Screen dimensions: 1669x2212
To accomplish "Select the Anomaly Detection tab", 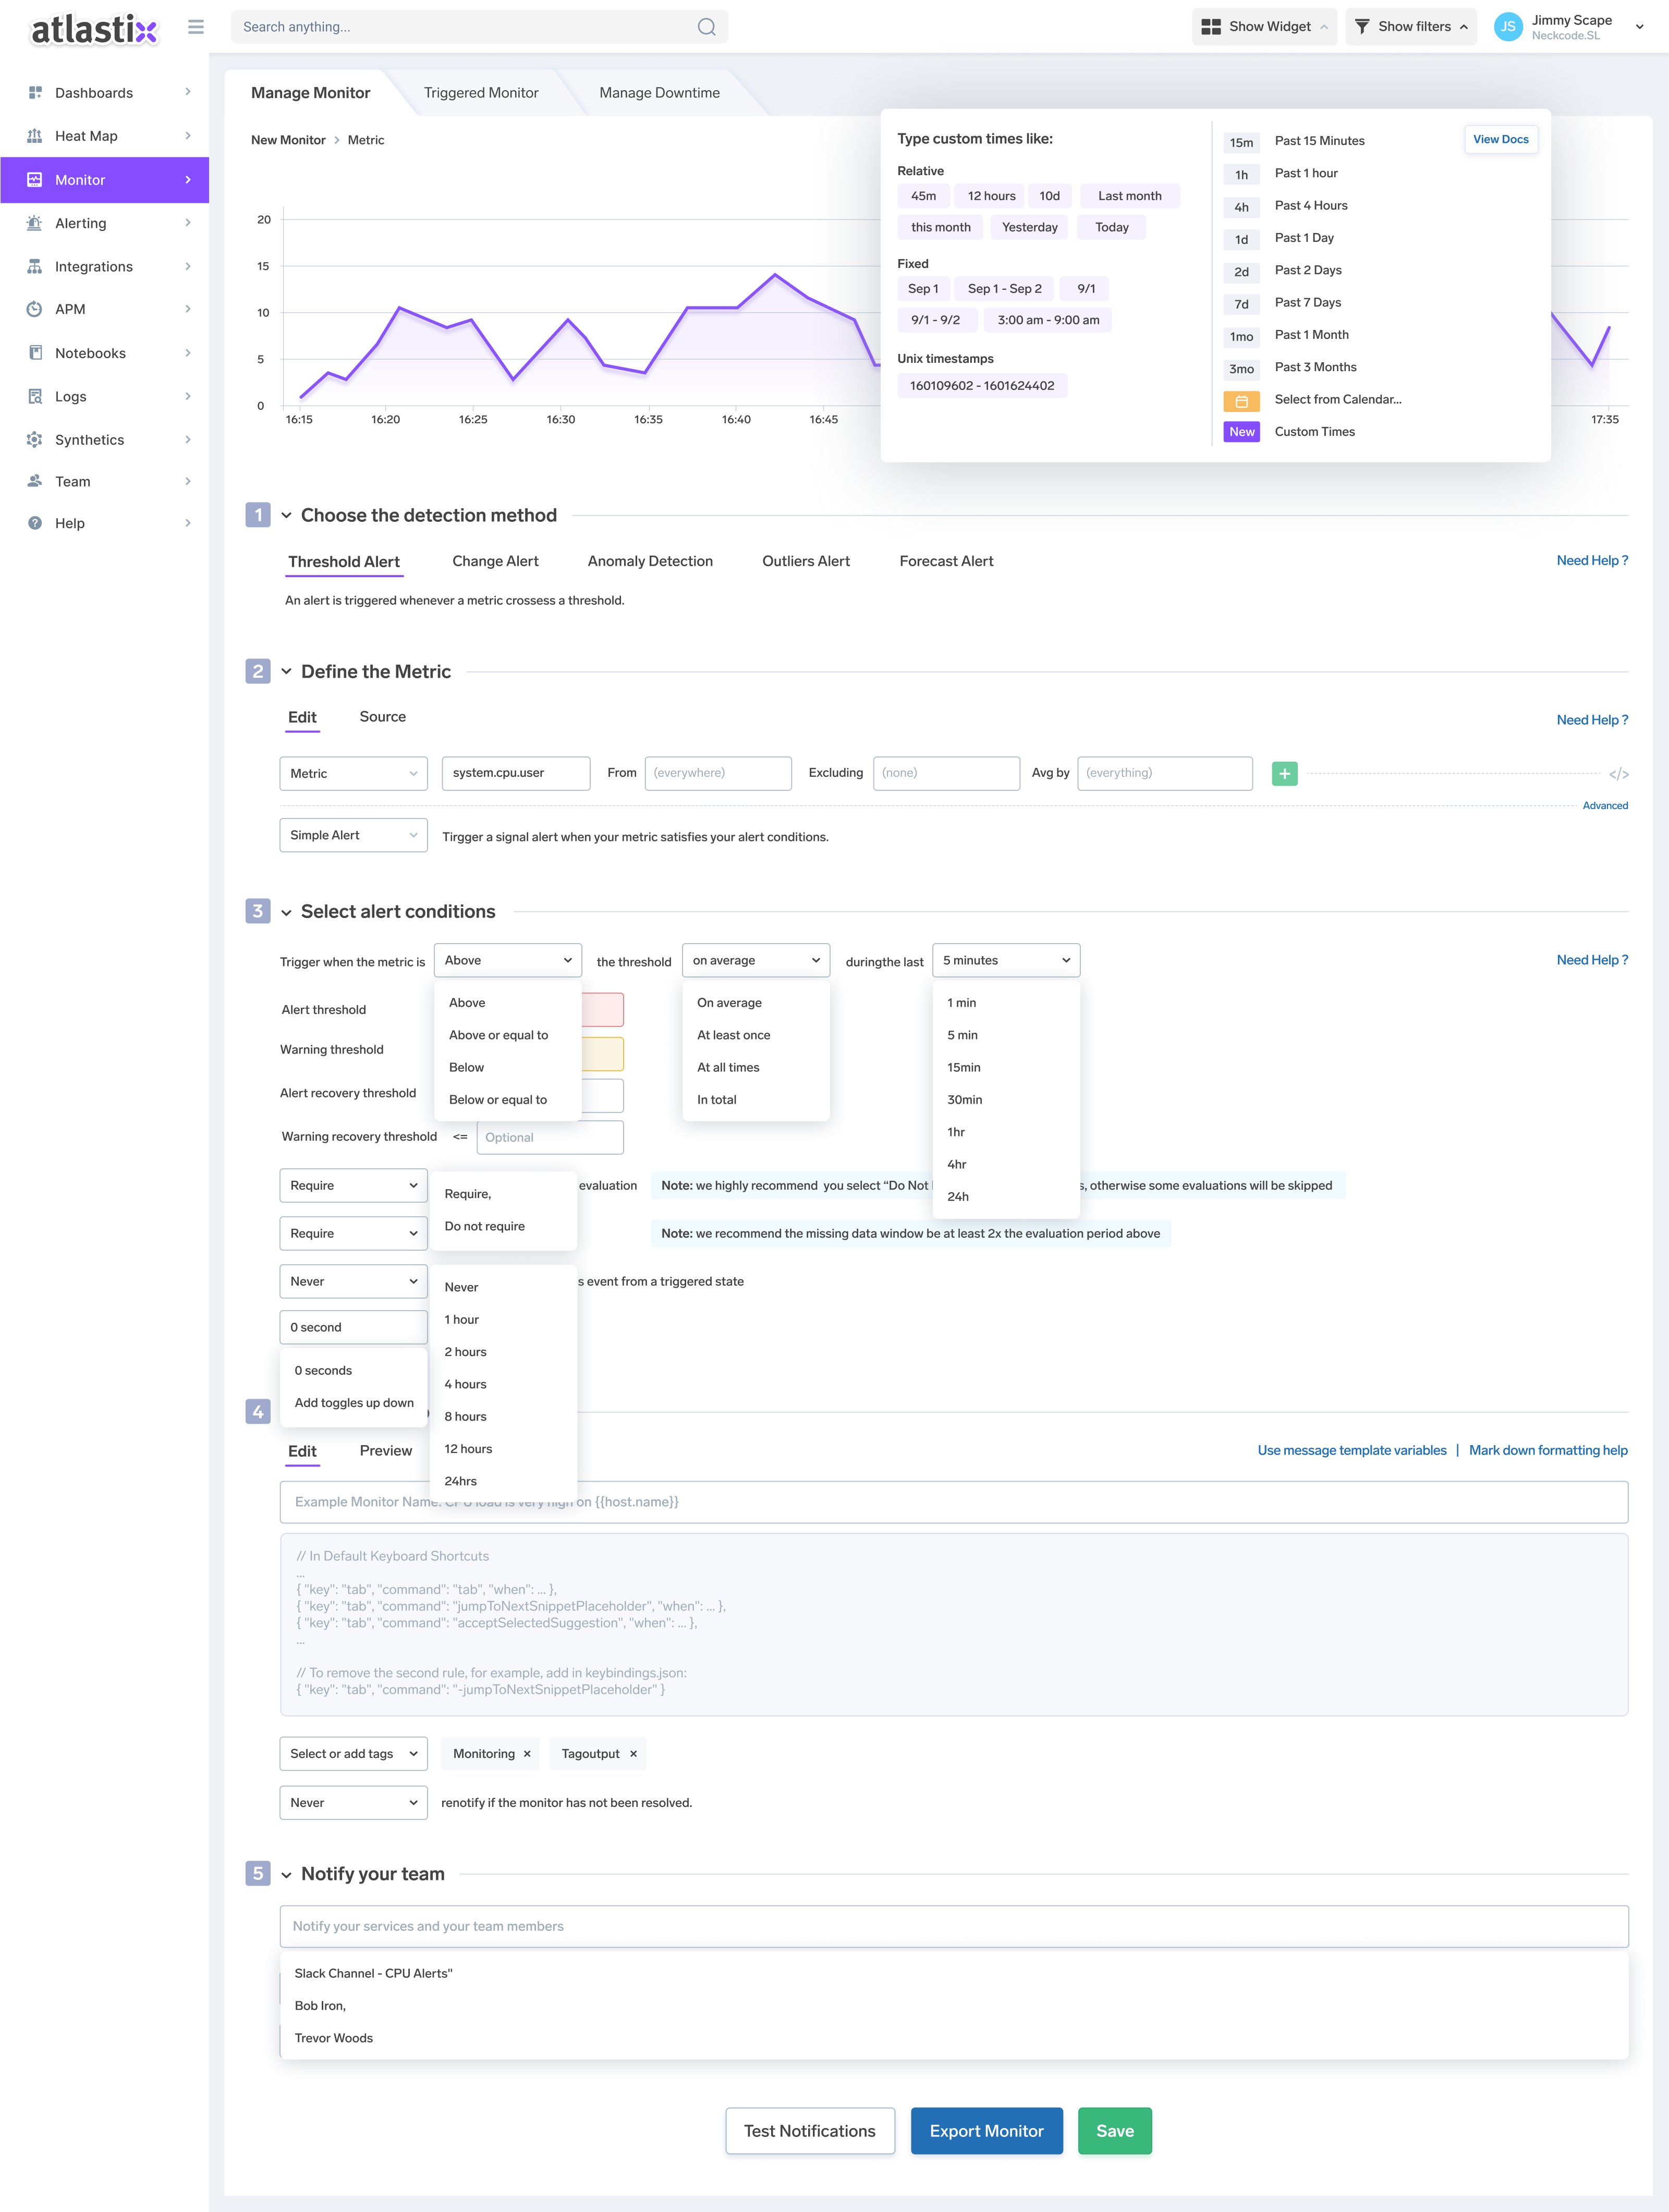I will coord(650,562).
